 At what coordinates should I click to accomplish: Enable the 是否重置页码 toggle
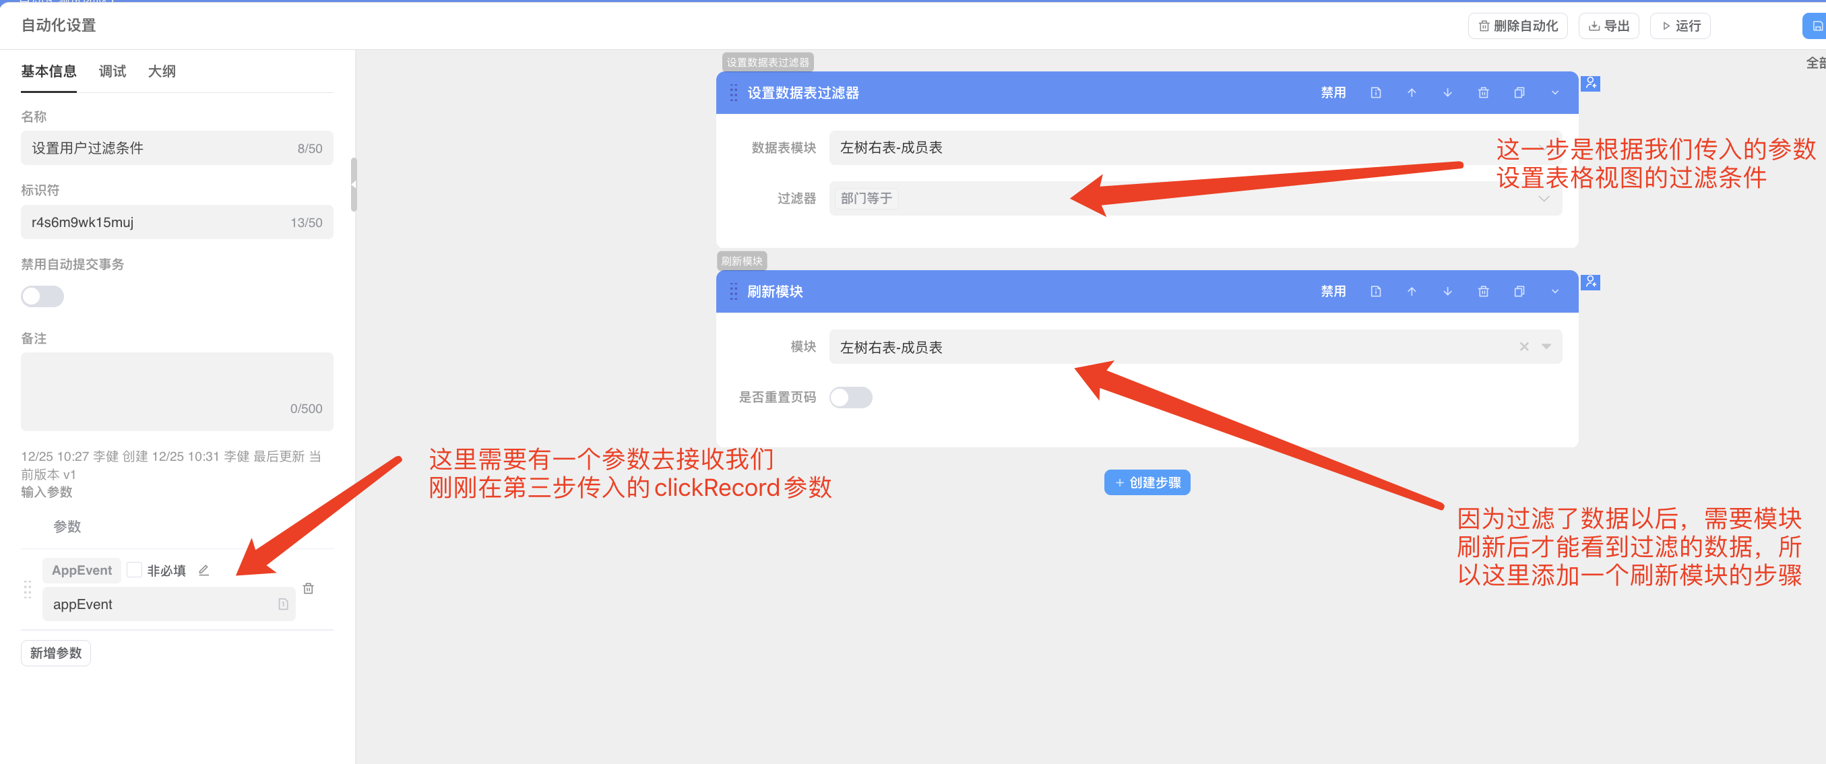point(850,397)
